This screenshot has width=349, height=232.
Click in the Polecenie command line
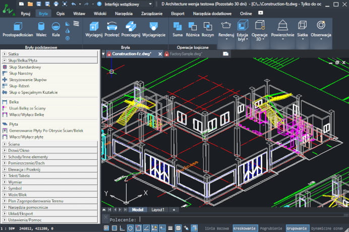coord(227,220)
